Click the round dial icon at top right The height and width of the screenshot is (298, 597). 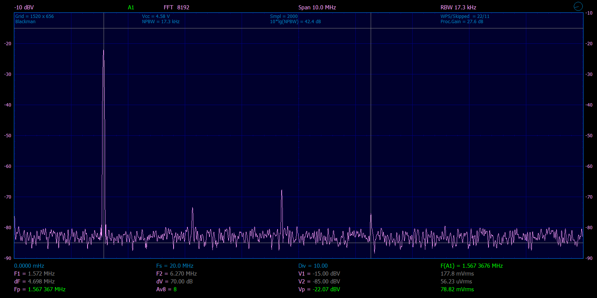[x=578, y=6]
